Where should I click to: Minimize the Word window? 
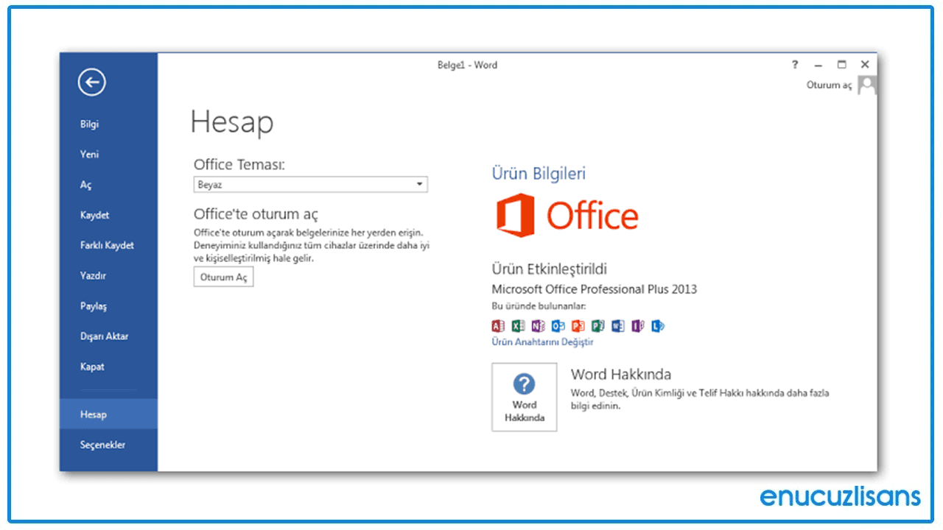tap(818, 65)
